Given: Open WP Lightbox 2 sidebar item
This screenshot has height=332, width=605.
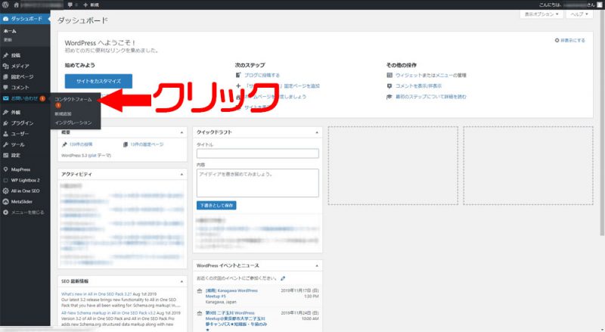Looking at the screenshot, I should [x=25, y=180].
